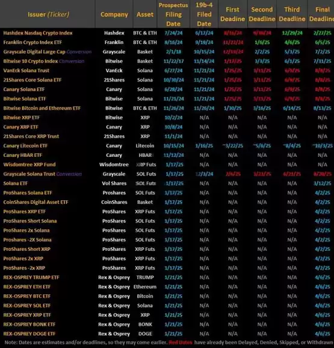Click the 'Company' column header

point(114,14)
